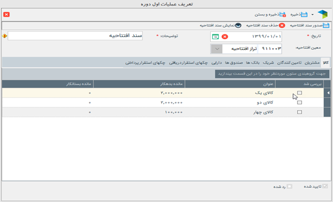Click the description (توضیحات) field containing سند افتتاحیه
This screenshot has height=202, width=333.
[x=75, y=36]
